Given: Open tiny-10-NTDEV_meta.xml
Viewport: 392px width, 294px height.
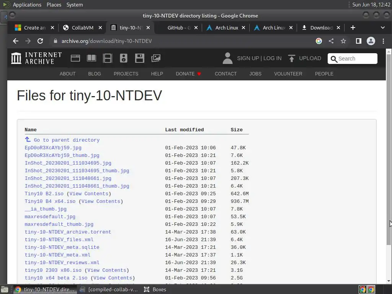Looking at the screenshot, I should click(57, 255).
